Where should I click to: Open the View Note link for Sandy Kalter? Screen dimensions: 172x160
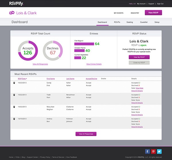pos(139,88)
